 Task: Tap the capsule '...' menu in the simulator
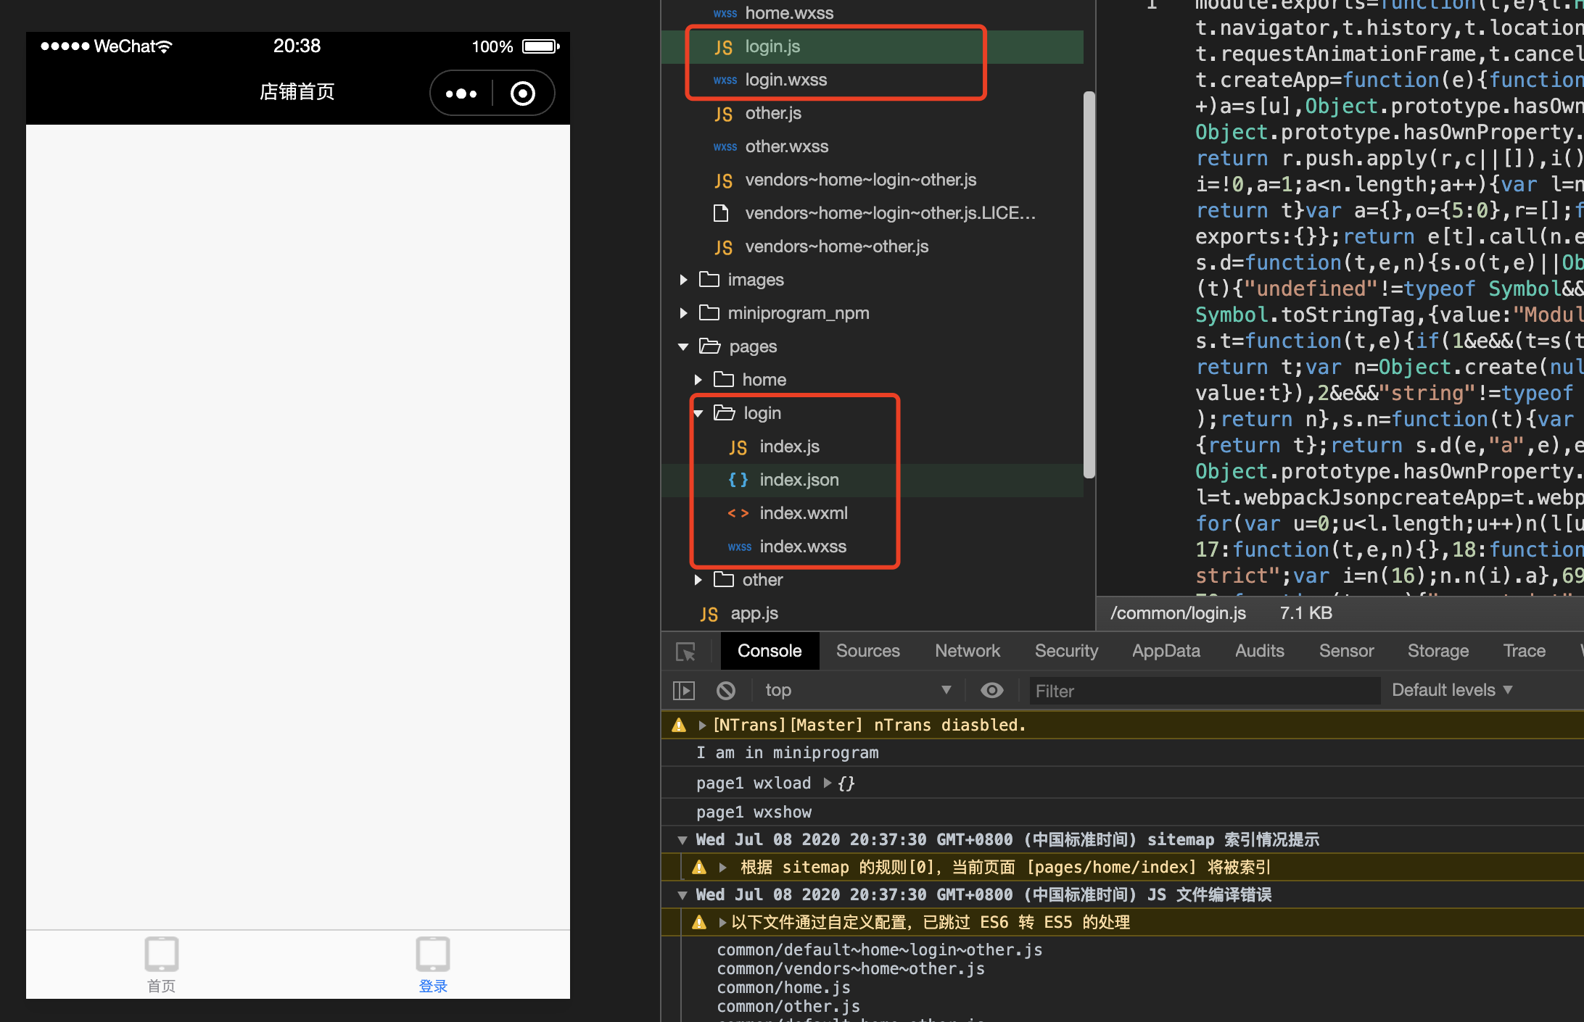[461, 93]
